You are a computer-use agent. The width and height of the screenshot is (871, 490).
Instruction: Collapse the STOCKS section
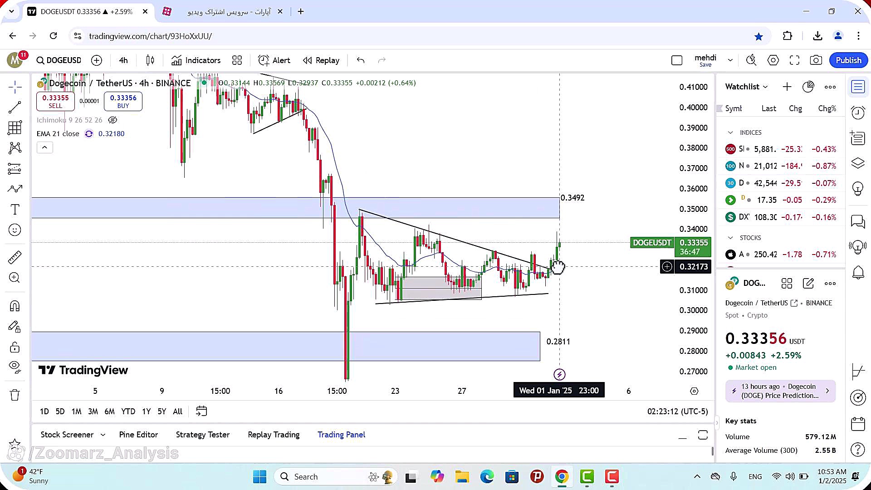tap(730, 238)
